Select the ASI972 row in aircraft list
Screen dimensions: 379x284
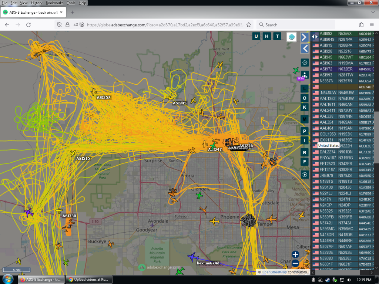[343, 69]
